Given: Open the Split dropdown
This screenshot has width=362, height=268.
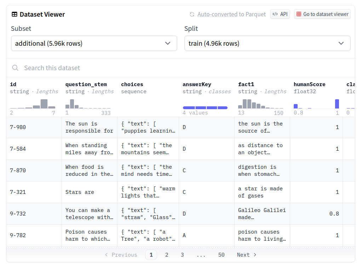Looking at the screenshot, I should pos(267,43).
